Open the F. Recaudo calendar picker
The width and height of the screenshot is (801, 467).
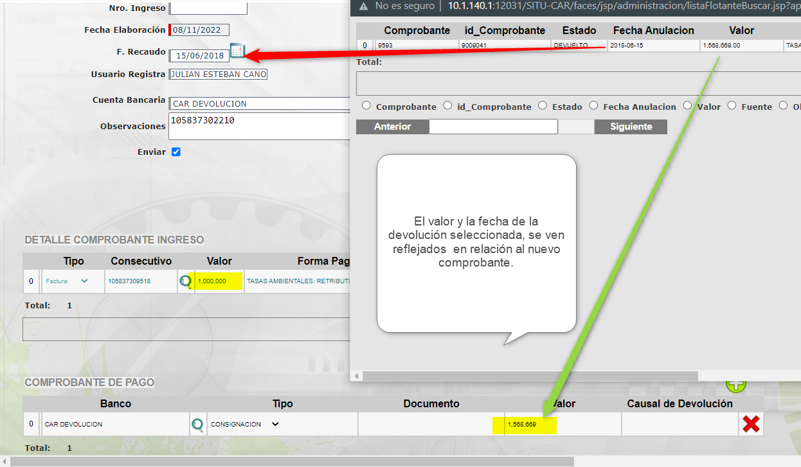point(237,51)
